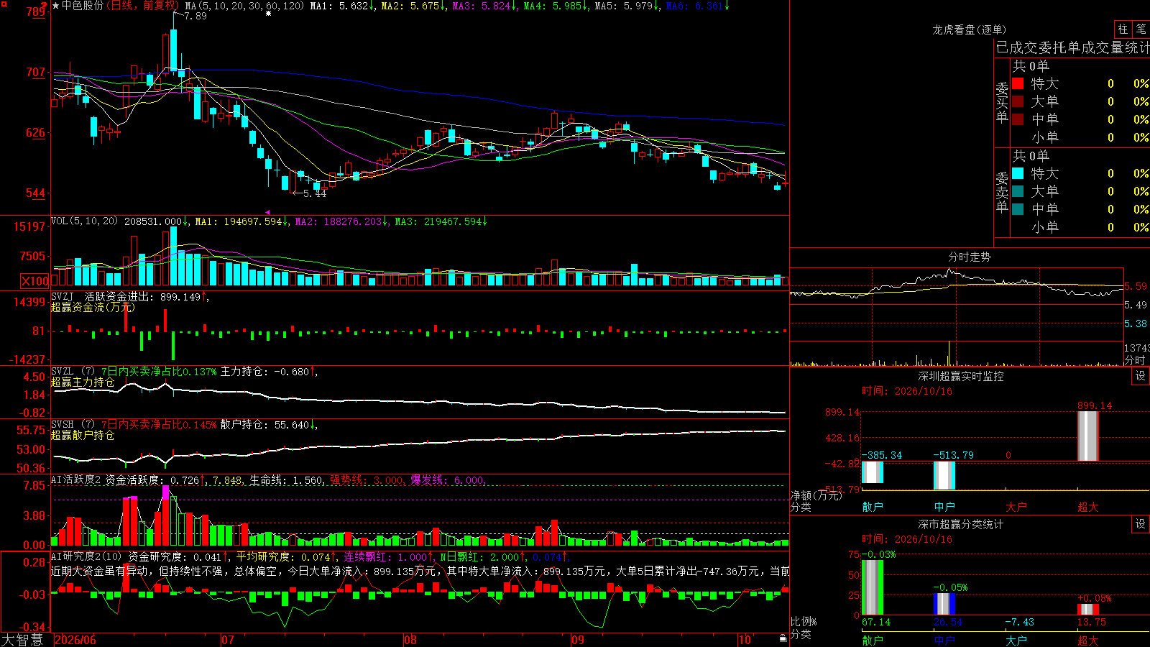Click the 09 month marker on time axis
This screenshot has height=647, width=1150.
578,640
